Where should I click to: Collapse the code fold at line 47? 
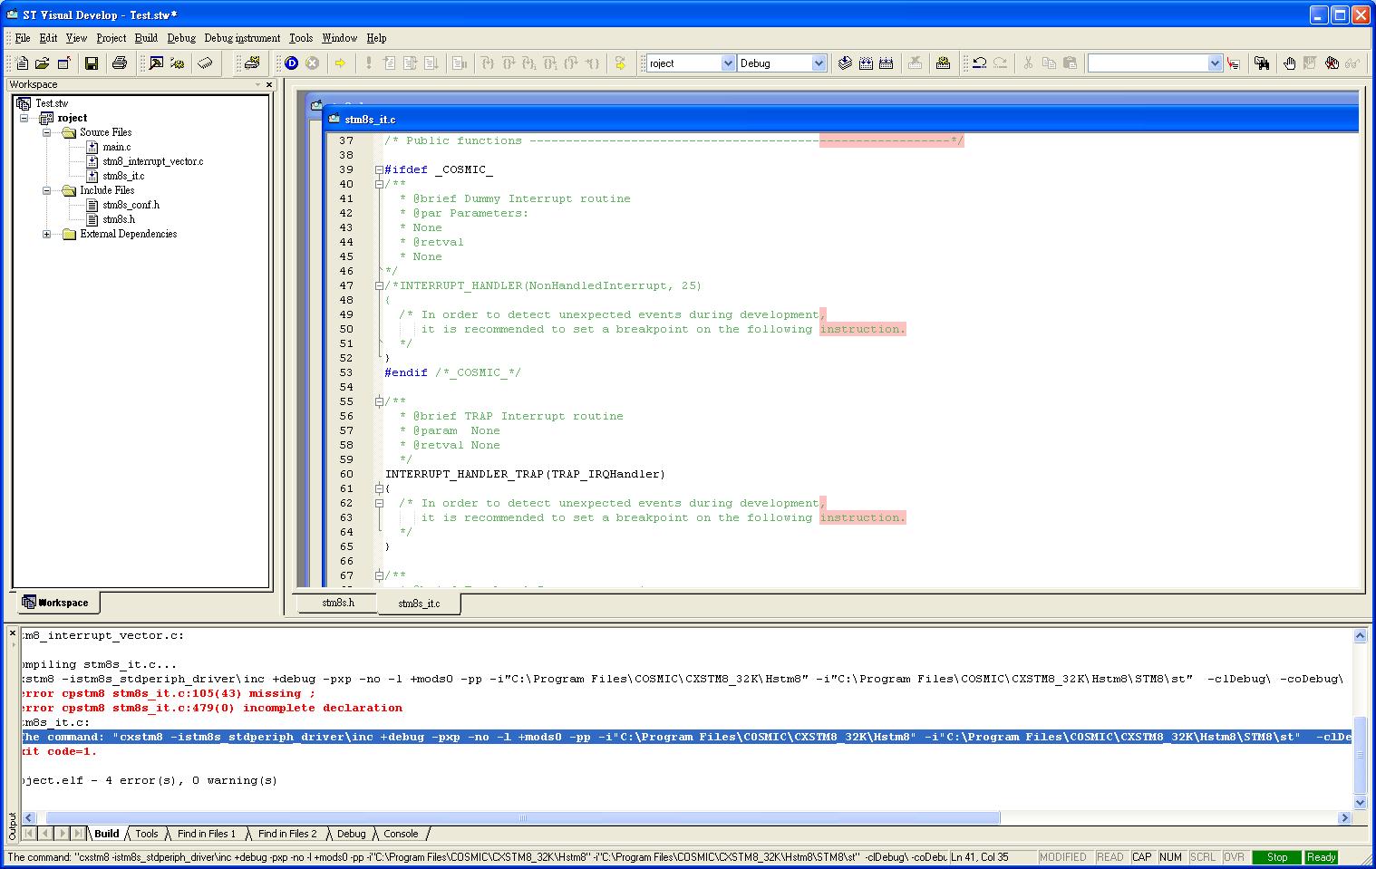[x=379, y=285]
